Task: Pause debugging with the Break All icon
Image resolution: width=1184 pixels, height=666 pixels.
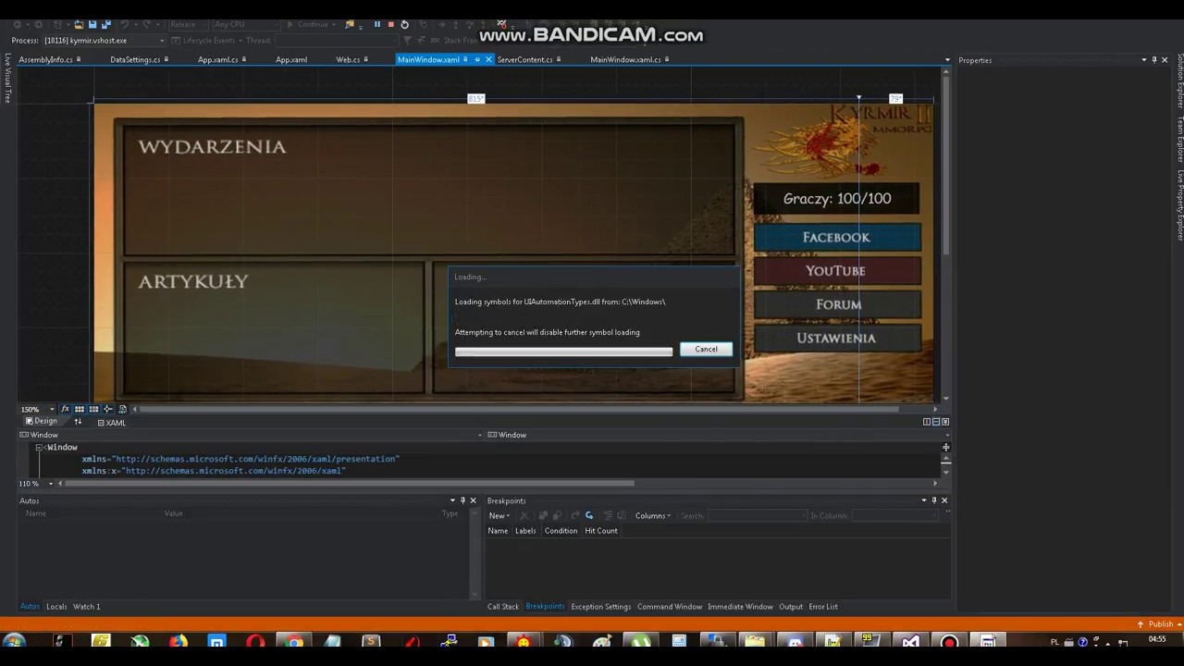Action: point(377,24)
